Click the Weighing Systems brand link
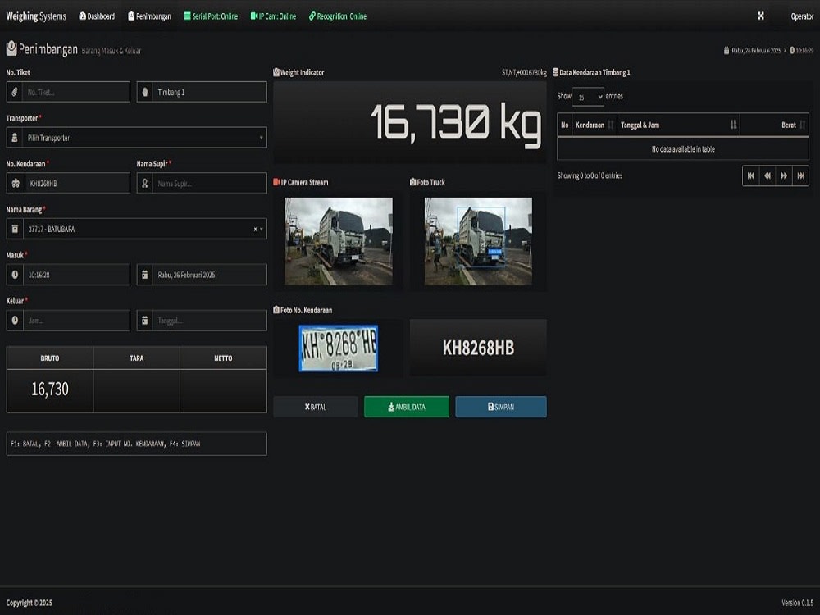Screen dimensions: 820x615 36,16
